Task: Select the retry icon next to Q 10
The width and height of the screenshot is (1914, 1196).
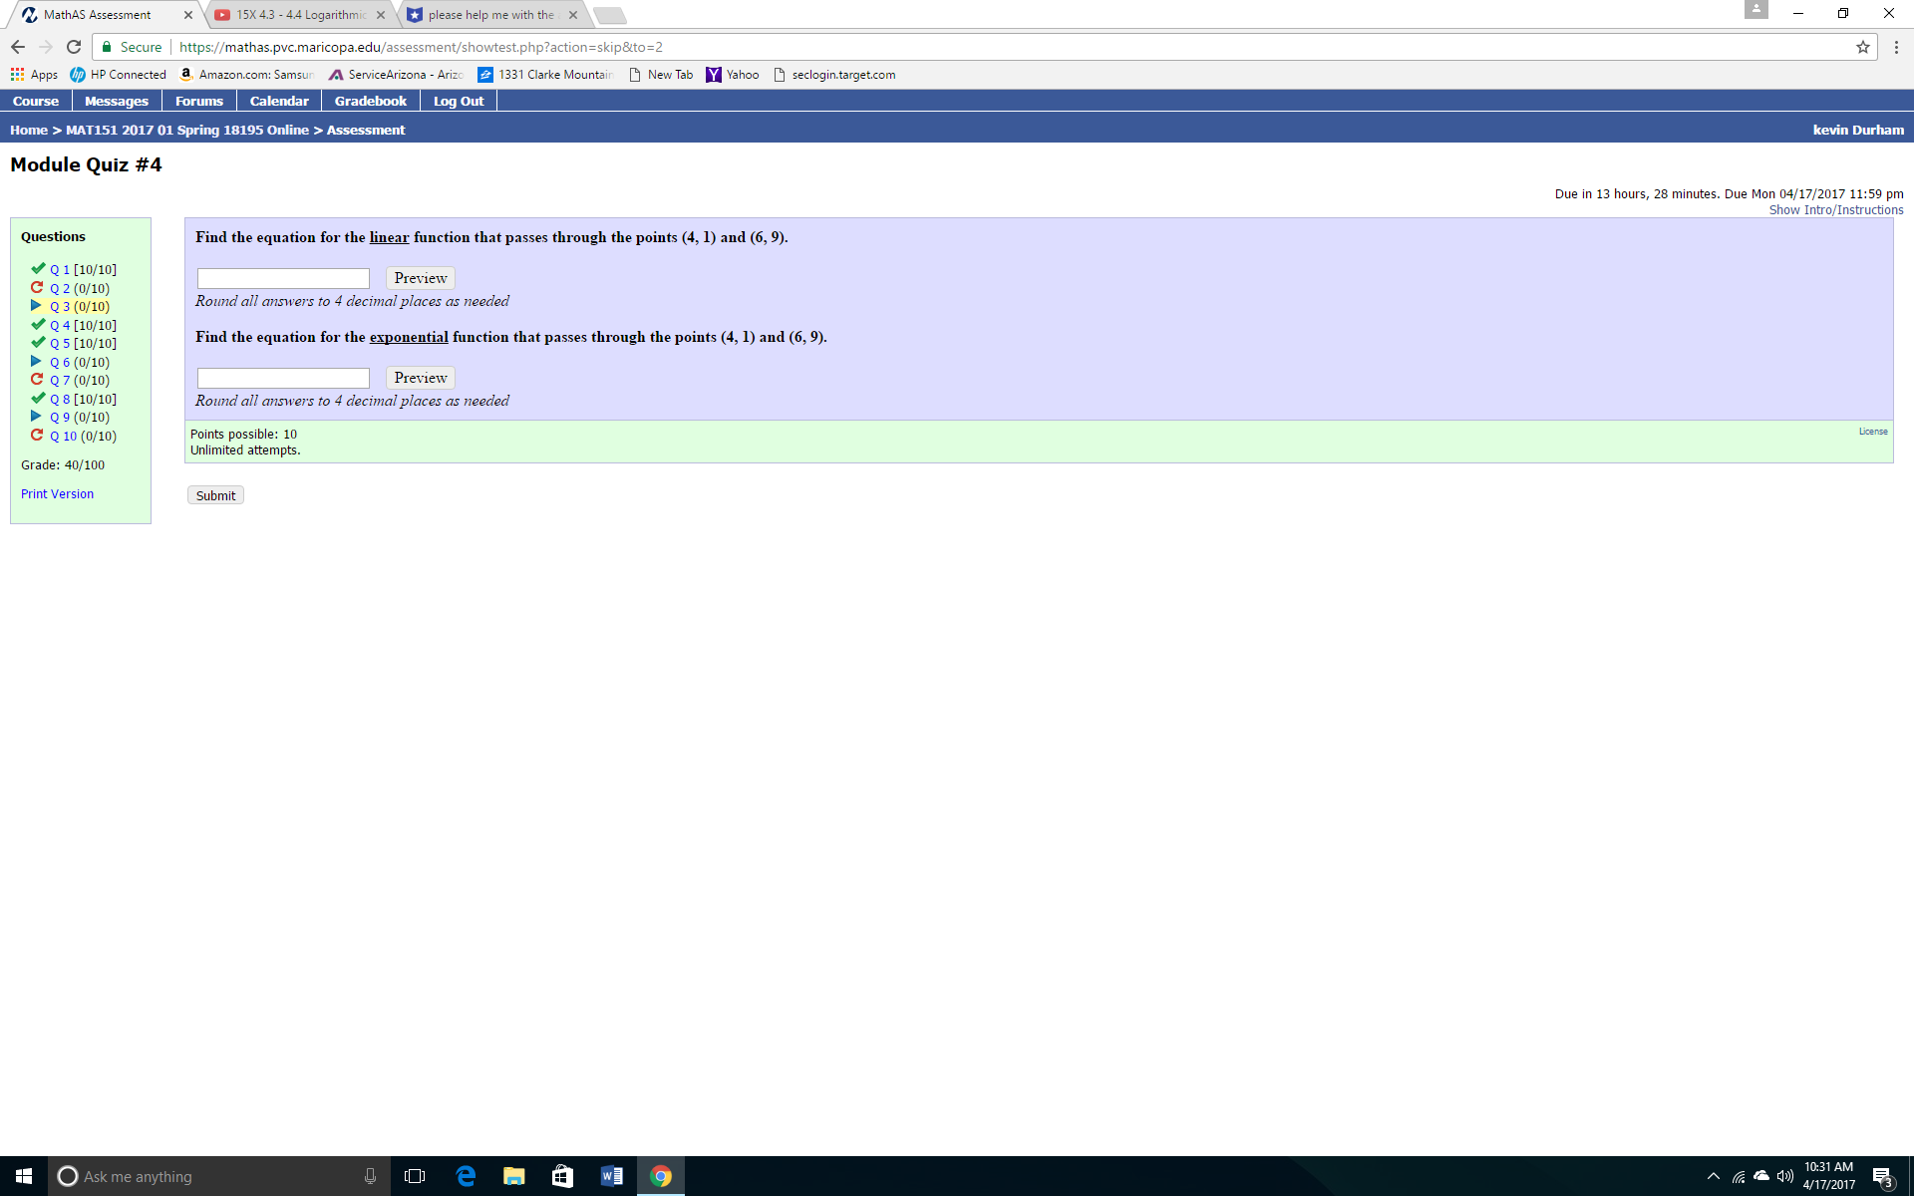Action: (x=38, y=436)
